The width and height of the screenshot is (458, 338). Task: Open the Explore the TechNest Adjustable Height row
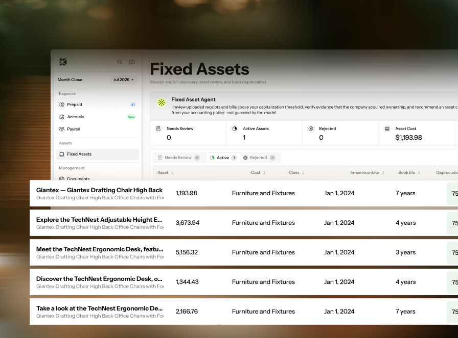(x=244, y=223)
